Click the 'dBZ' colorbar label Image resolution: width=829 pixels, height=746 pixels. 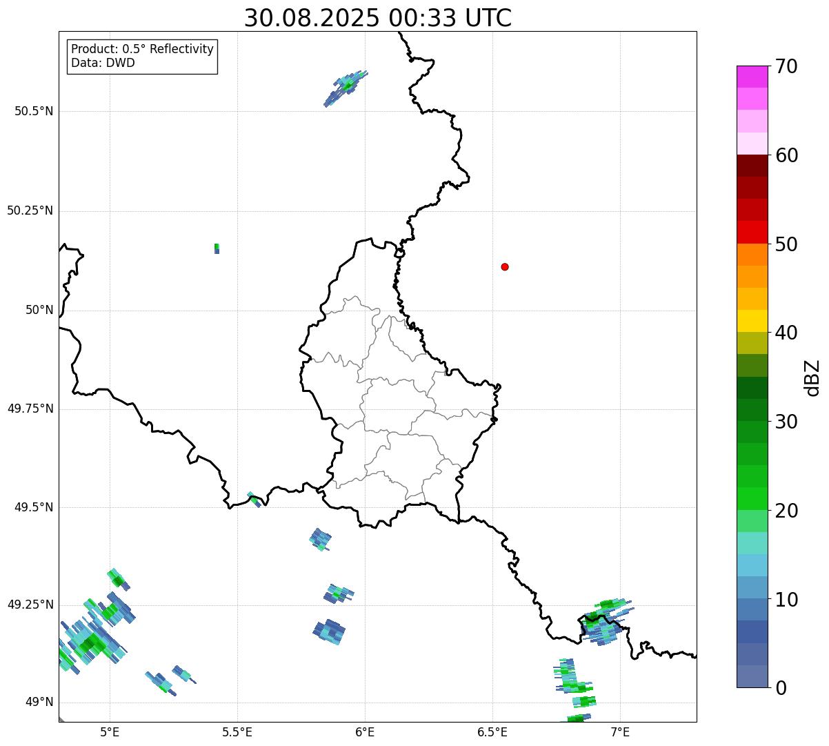(812, 377)
